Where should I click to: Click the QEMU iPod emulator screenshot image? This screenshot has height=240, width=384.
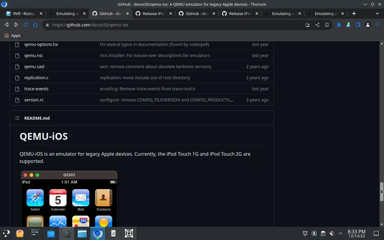point(69,199)
